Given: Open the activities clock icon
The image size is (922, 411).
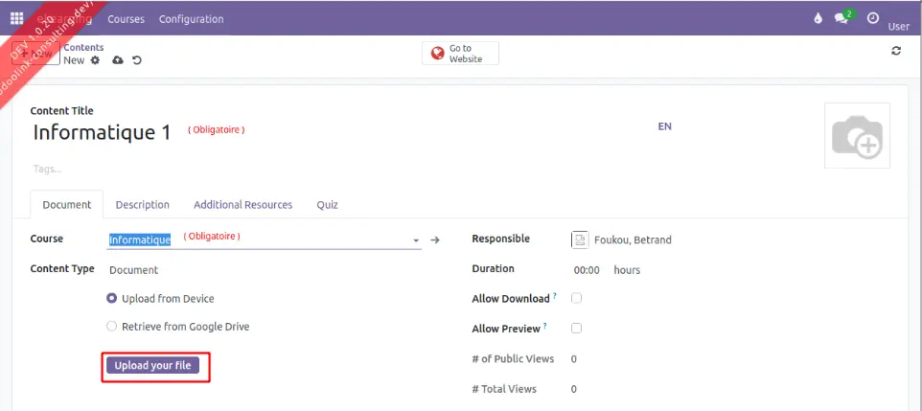Looking at the screenshot, I should tap(872, 18).
